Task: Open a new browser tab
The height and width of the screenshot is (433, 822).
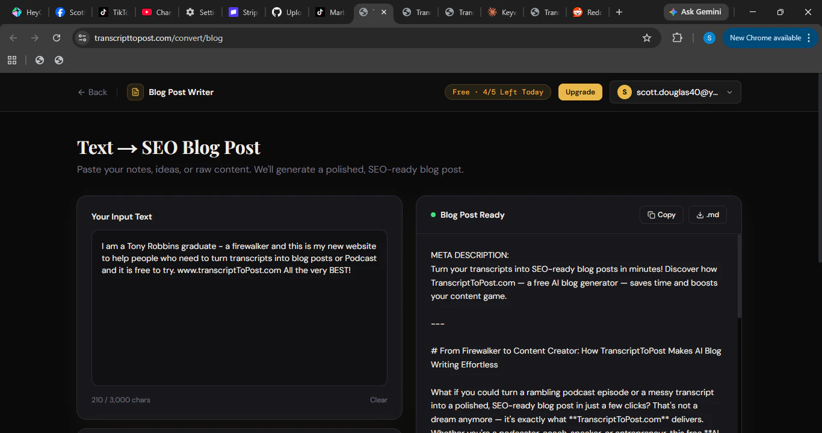Action: pyautogui.click(x=619, y=12)
